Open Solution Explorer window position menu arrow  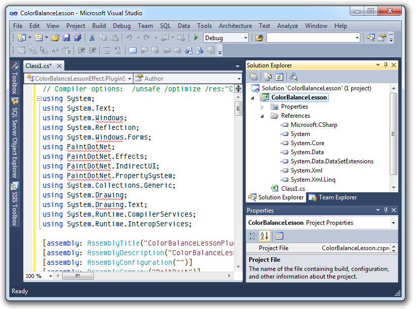pyautogui.click(x=378, y=65)
